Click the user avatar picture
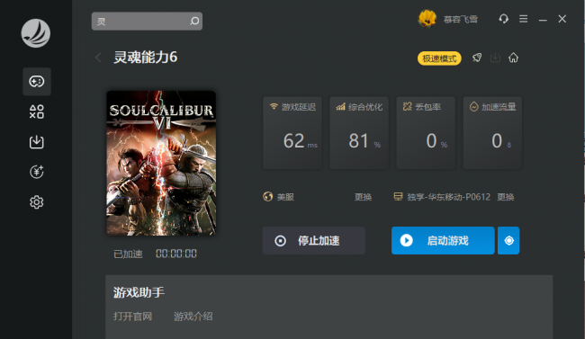This screenshot has height=339, width=585. tap(427, 19)
